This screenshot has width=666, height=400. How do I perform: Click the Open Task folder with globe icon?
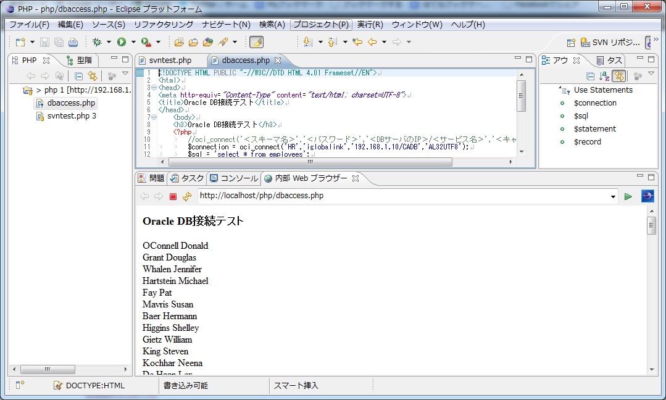[x=207, y=42]
